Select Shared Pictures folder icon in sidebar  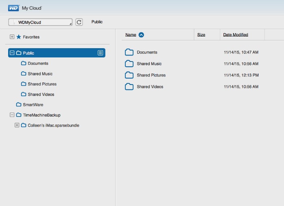coord(24,84)
